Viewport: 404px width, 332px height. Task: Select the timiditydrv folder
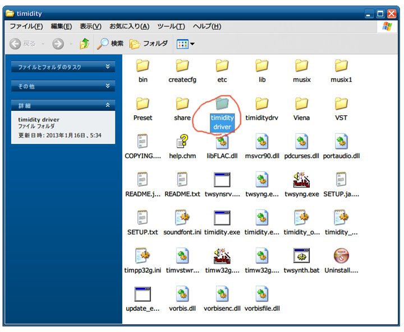tap(262, 109)
